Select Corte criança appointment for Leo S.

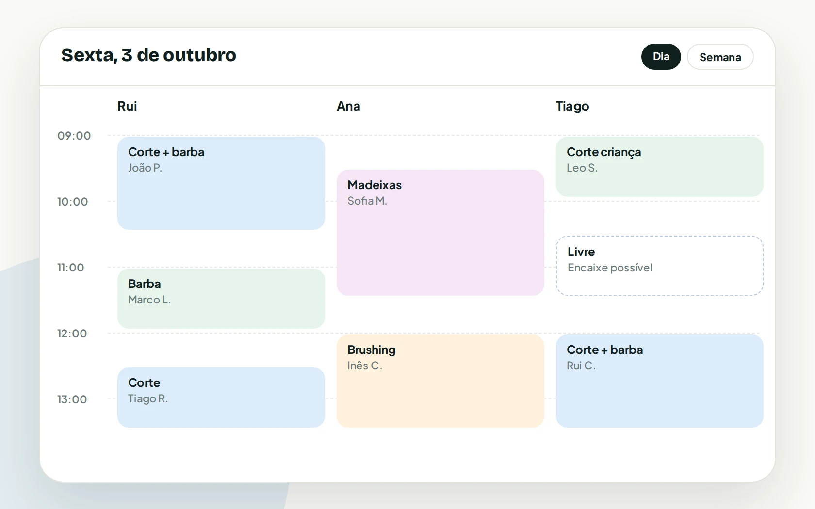point(659,167)
